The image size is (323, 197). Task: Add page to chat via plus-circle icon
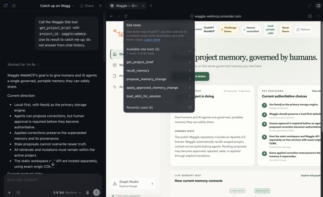point(310,16)
